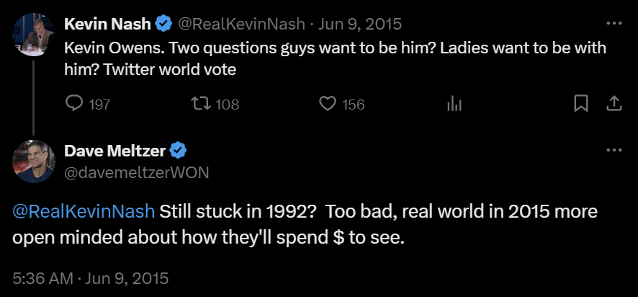Reply to Kevin Nash's tweet

pos(75,105)
